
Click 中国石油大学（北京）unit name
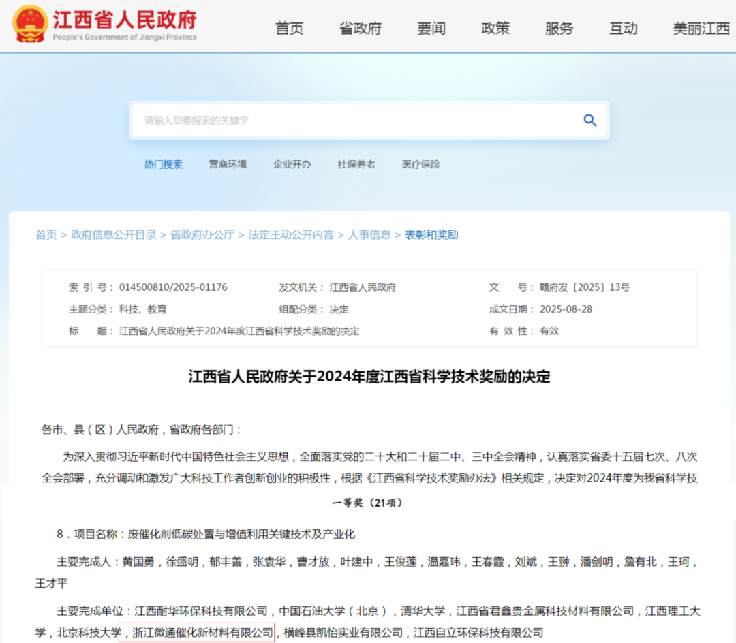(x=333, y=610)
